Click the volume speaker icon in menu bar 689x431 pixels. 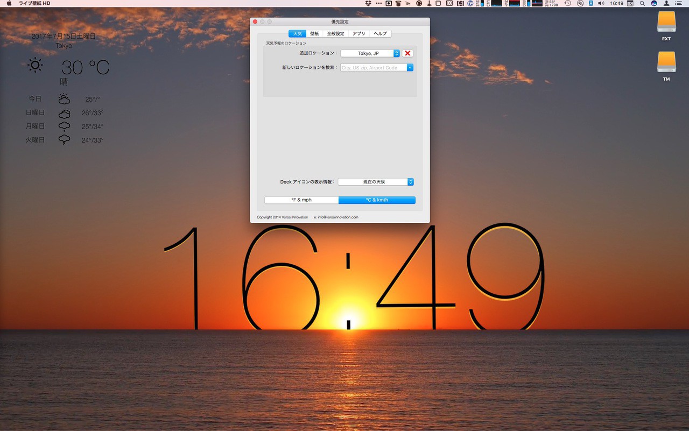pyautogui.click(x=601, y=3)
